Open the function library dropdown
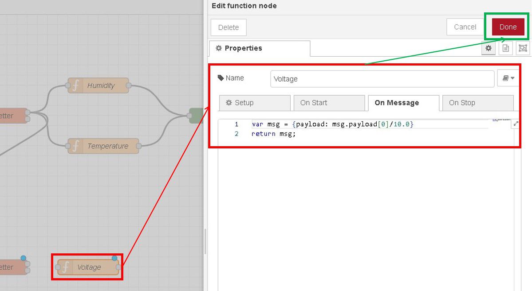 (508, 78)
